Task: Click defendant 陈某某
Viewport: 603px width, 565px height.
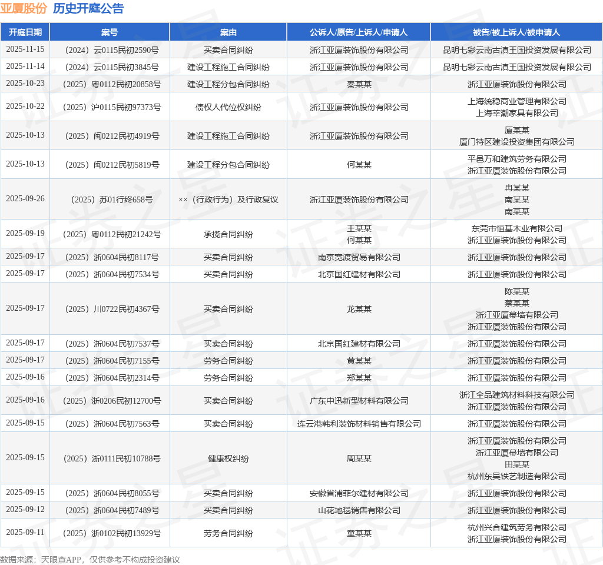Action: click(x=517, y=291)
